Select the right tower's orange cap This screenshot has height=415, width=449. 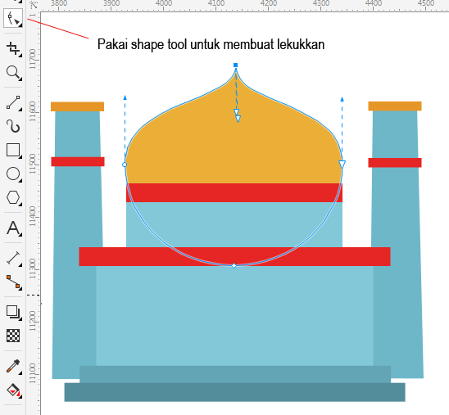[x=395, y=106]
